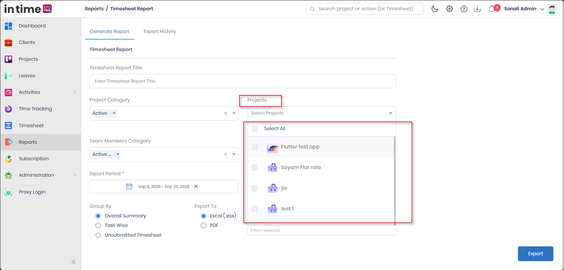This screenshot has width=564, height=270.
Task: Collapse the Select Projects dropdown
Action: click(x=391, y=113)
